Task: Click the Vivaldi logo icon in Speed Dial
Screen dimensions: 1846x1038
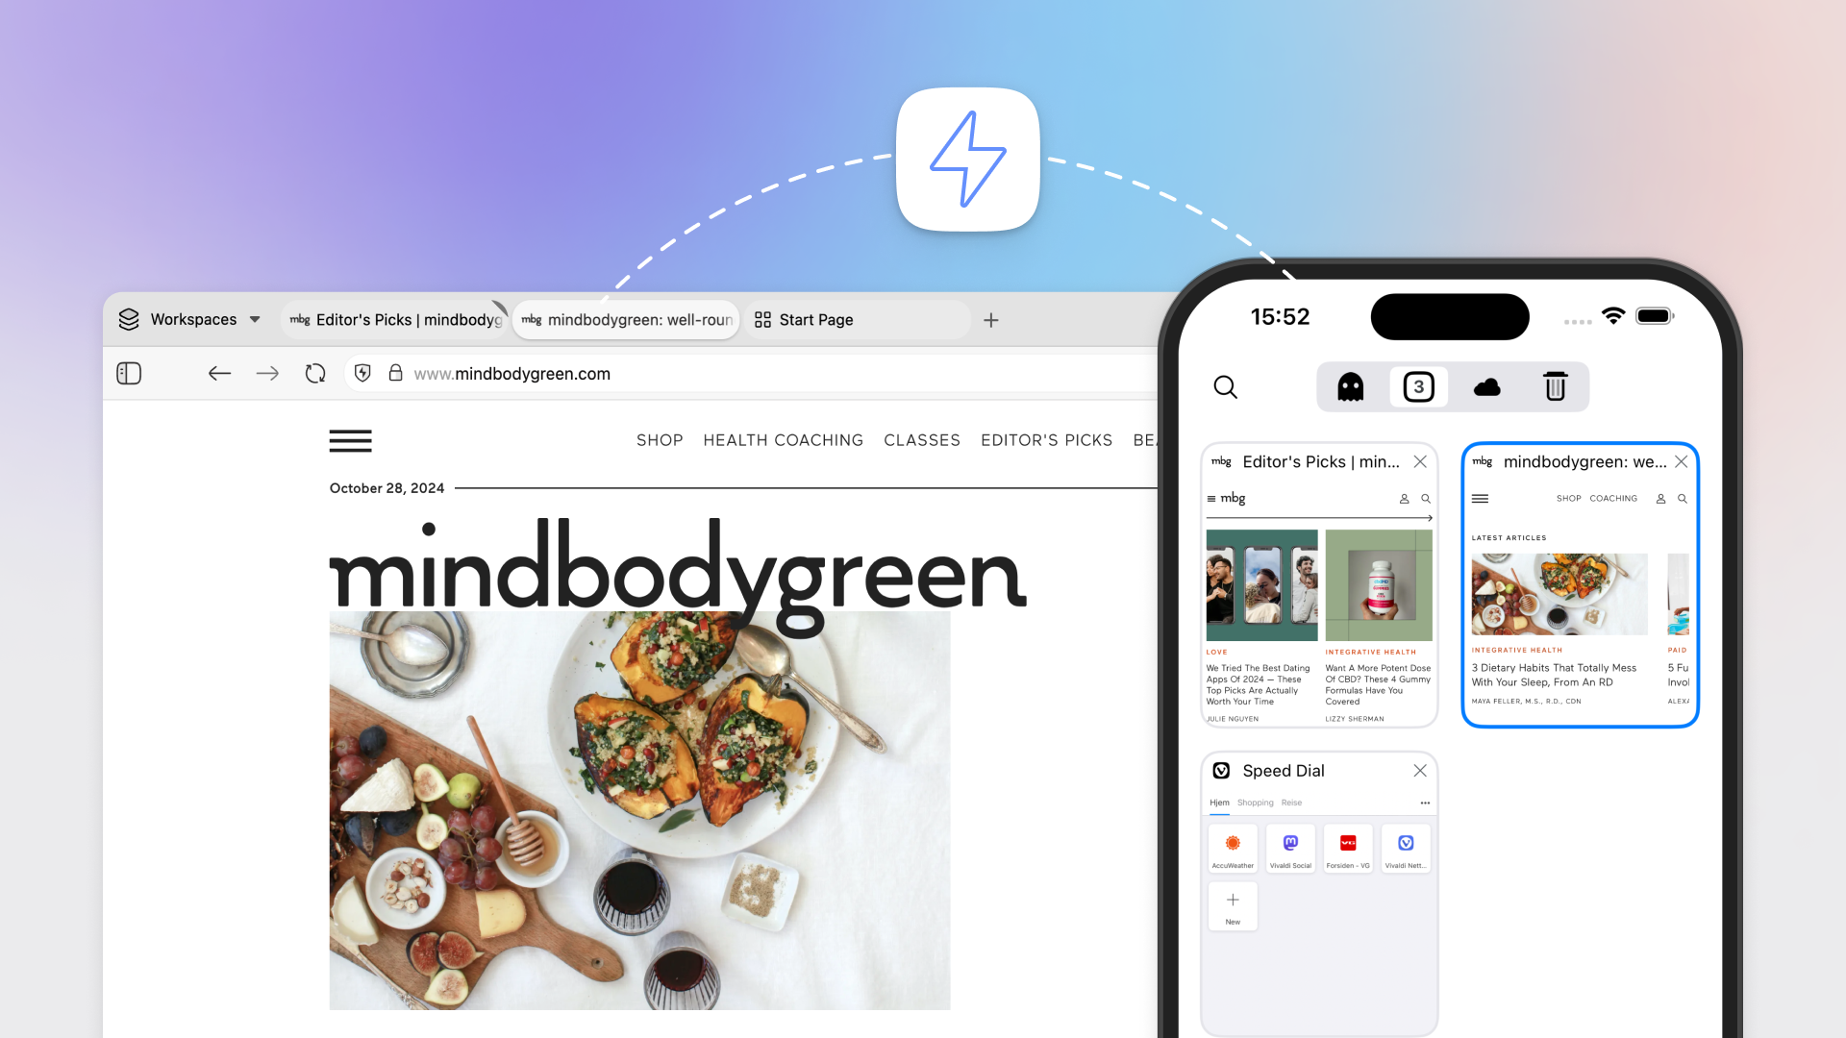Action: (x=1405, y=843)
